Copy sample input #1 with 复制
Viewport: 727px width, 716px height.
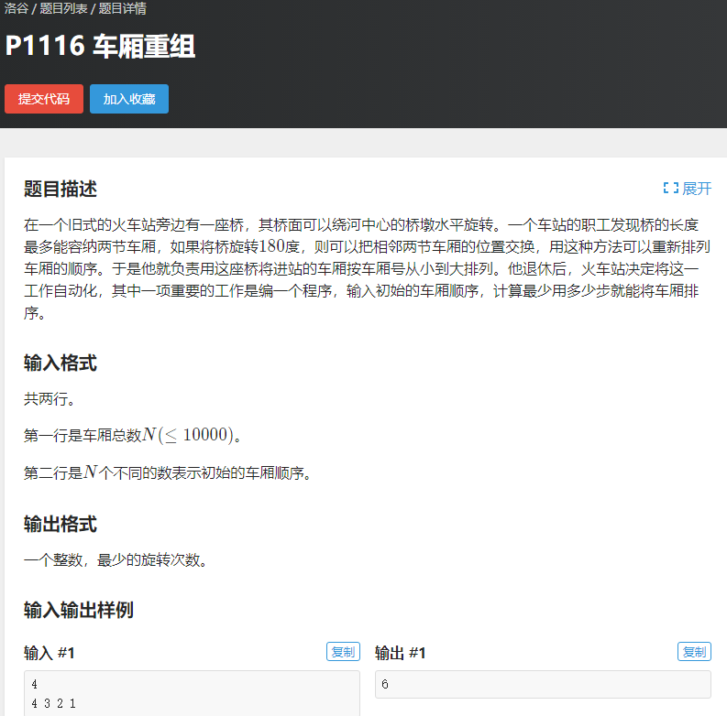343,652
